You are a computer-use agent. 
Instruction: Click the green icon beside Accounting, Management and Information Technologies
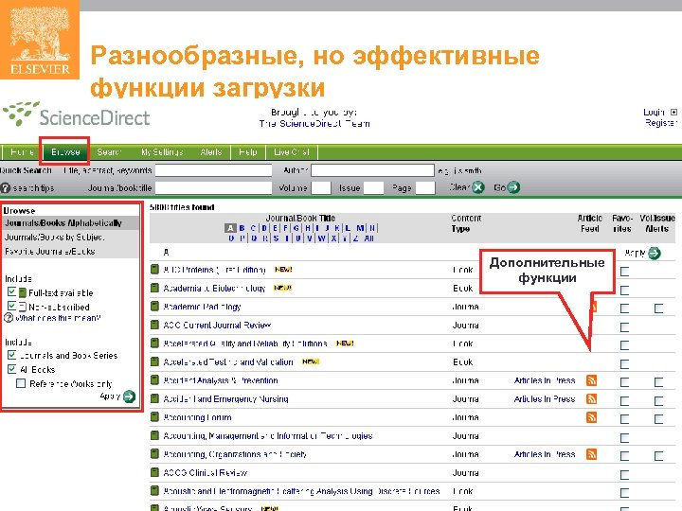[154, 435]
